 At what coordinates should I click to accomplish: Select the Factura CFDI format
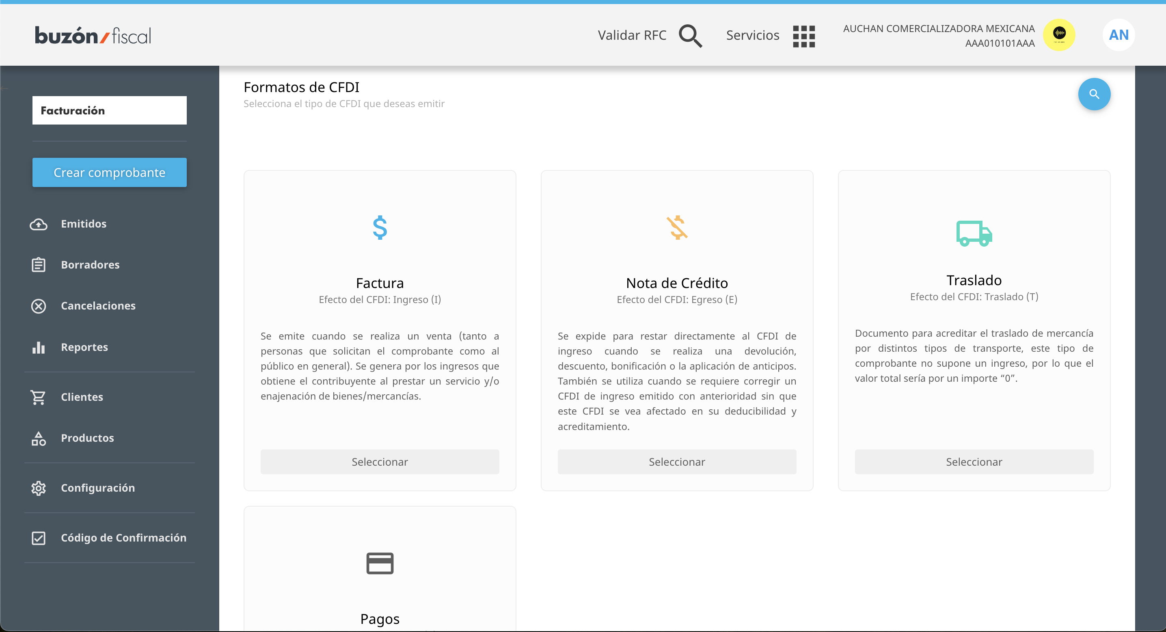pos(379,462)
